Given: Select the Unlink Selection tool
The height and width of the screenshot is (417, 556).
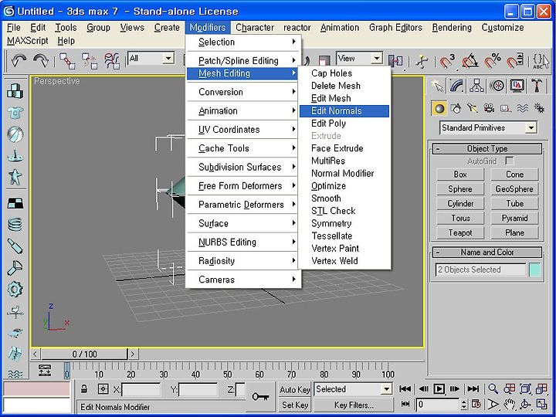Looking at the screenshot, I should click(90, 61).
